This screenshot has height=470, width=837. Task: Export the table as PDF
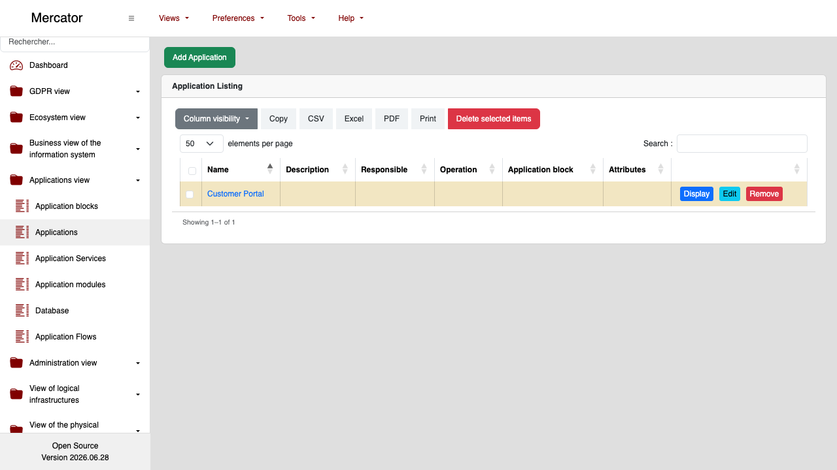click(392, 119)
